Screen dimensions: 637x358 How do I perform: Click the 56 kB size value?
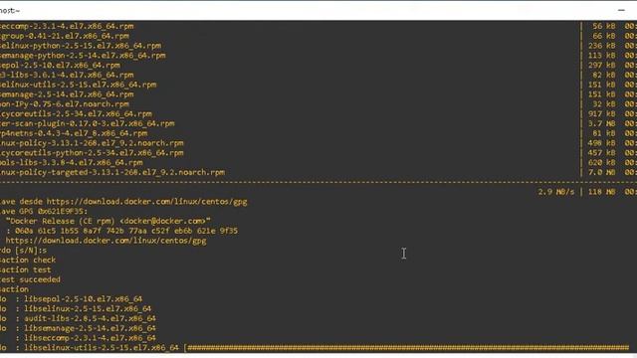coord(603,26)
